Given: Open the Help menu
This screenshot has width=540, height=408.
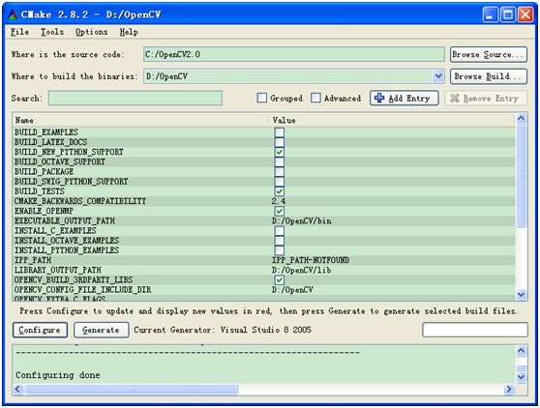Looking at the screenshot, I should pos(129,32).
